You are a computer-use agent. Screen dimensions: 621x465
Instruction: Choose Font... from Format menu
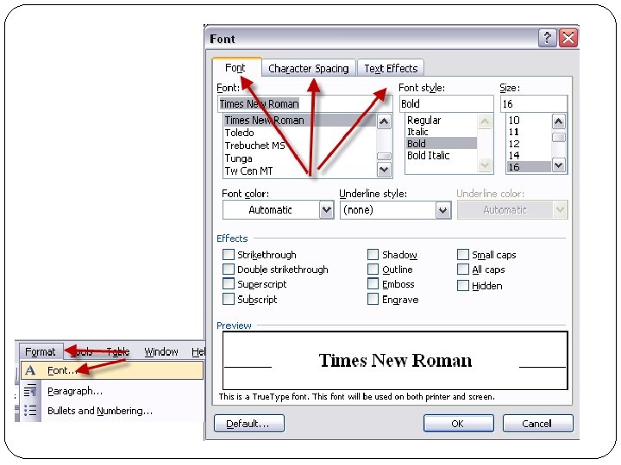(x=112, y=370)
